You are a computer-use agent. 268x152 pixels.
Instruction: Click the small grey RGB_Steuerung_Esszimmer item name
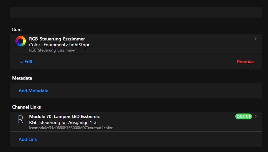[x=52, y=50]
